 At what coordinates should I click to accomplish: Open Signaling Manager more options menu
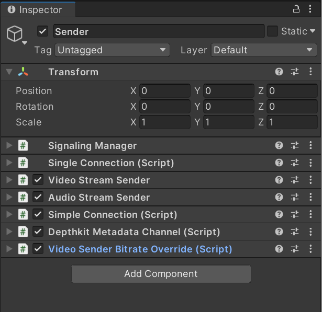(x=310, y=146)
